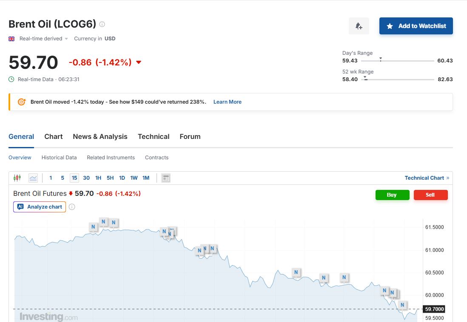Select the area chart type icon
The width and height of the screenshot is (467, 322).
tap(33, 178)
